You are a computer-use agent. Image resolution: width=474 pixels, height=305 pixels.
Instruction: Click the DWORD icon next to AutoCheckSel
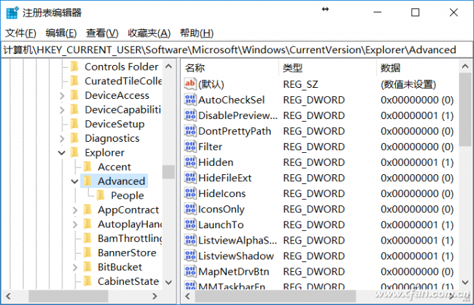point(190,100)
